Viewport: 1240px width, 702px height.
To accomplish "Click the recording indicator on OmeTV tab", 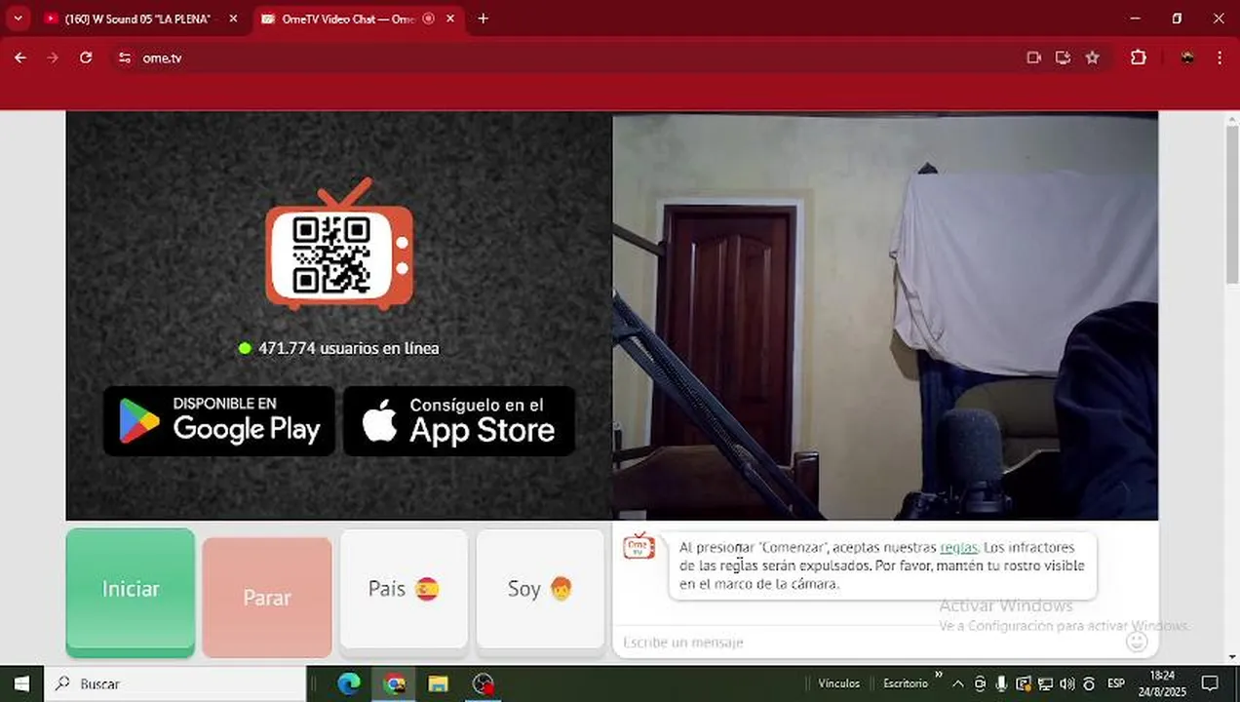I will [x=428, y=19].
